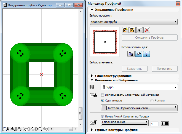Open the Сплошная линия line type dropdown
The width and height of the screenshot is (182, 134).
125,122
